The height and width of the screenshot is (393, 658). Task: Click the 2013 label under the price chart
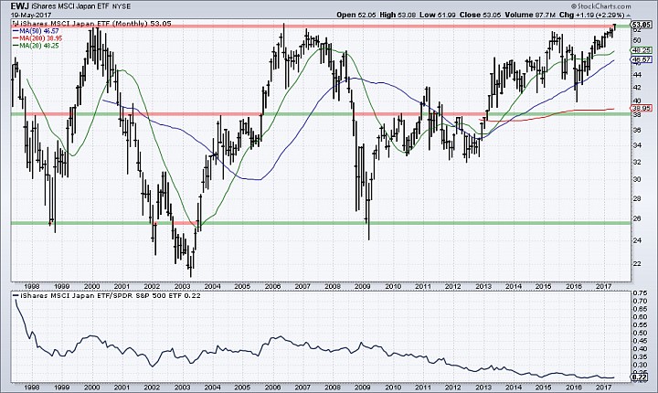[x=483, y=286]
